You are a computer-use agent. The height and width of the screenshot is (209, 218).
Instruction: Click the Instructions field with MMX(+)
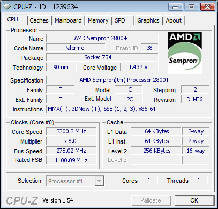127,109
